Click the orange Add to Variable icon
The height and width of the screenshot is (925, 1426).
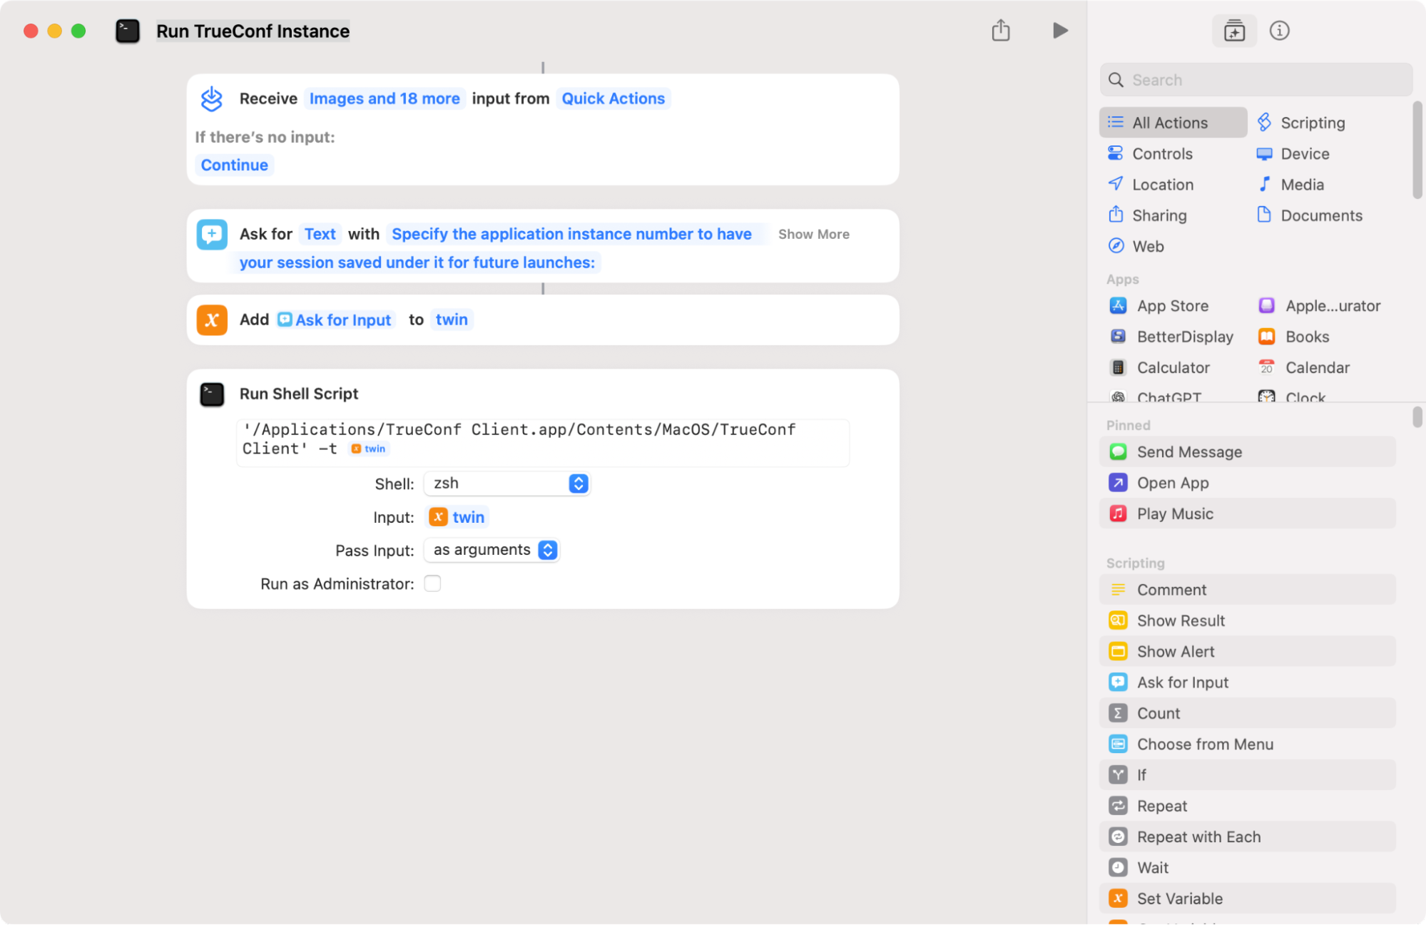click(x=212, y=320)
